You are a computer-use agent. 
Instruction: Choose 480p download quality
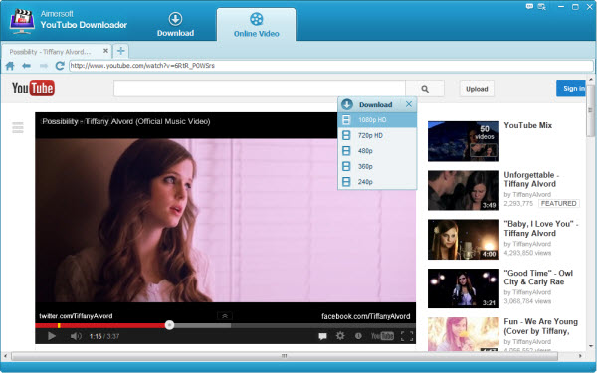377,151
